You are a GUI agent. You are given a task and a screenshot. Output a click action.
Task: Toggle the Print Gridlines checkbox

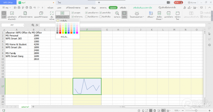click(86, 17)
